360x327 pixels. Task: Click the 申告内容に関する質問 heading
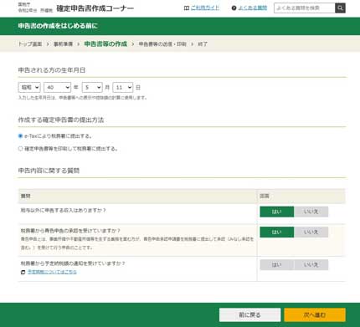click(49, 171)
